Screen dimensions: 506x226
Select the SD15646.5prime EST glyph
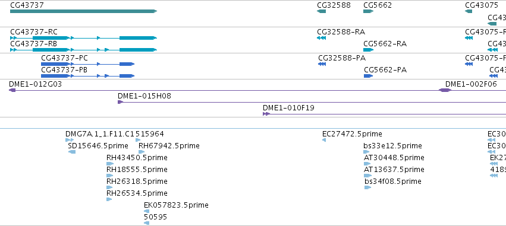click(72, 152)
